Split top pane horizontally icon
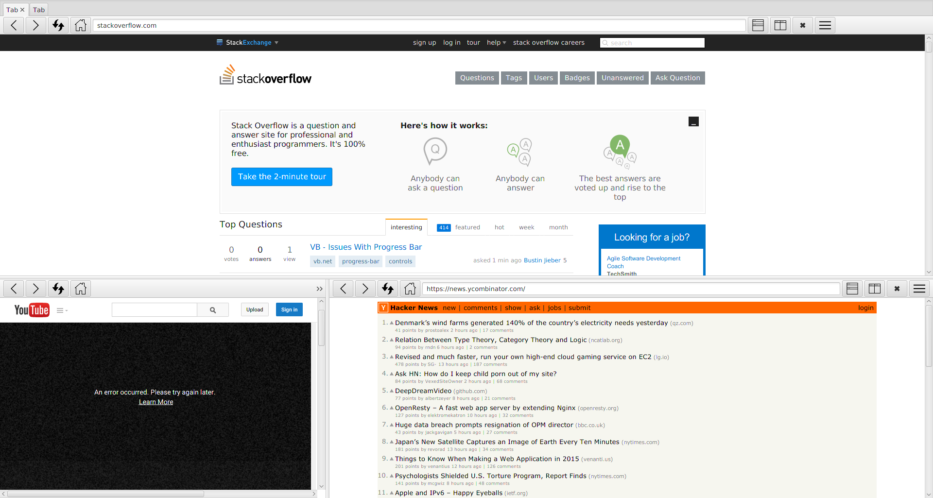933x498 pixels. pyautogui.click(x=758, y=25)
